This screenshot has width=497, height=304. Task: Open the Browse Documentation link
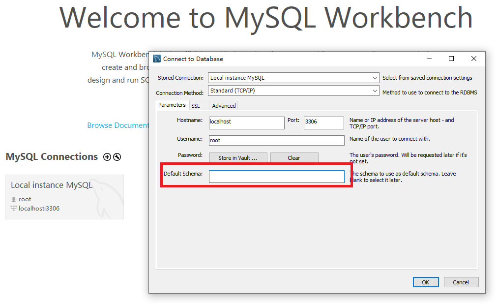click(118, 125)
